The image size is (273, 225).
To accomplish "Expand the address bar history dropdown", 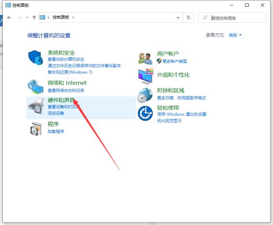I will point(178,17).
